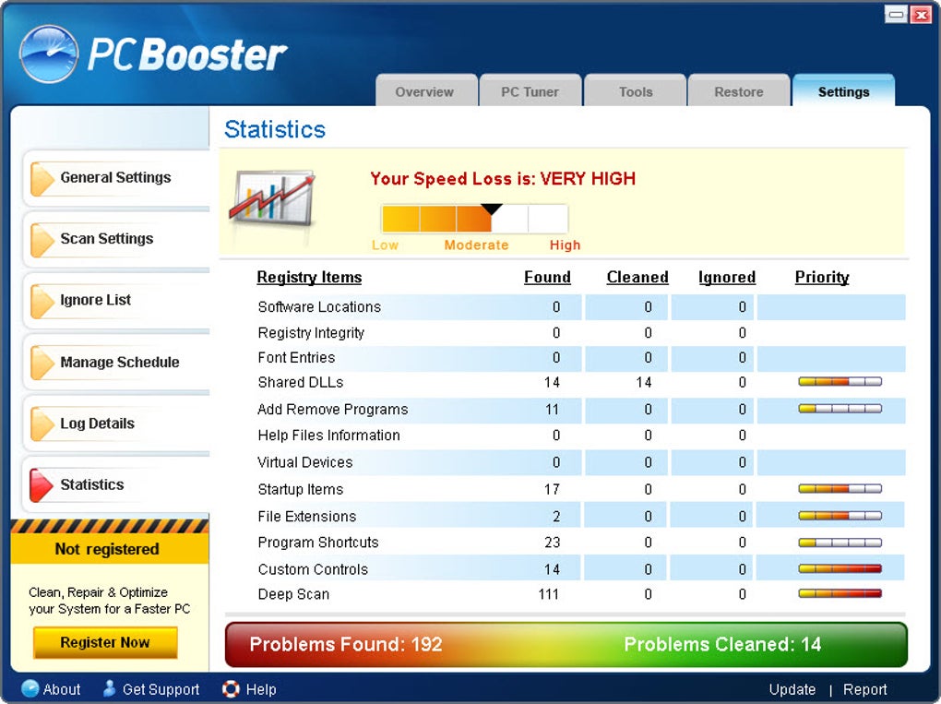Open General Settings in sidebar
Image resolution: width=941 pixels, height=704 pixels.
coord(116,178)
